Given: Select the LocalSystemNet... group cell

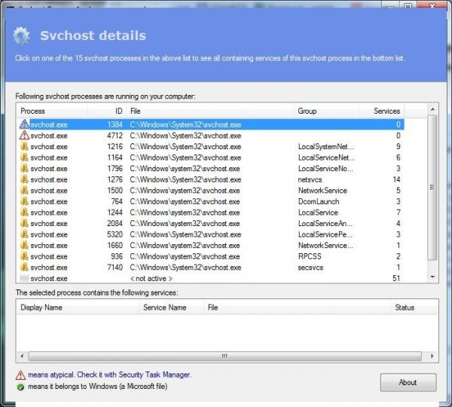Looking at the screenshot, I should click(325, 146).
